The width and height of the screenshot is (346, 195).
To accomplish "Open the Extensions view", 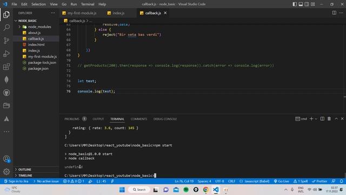I will pos(6,67).
